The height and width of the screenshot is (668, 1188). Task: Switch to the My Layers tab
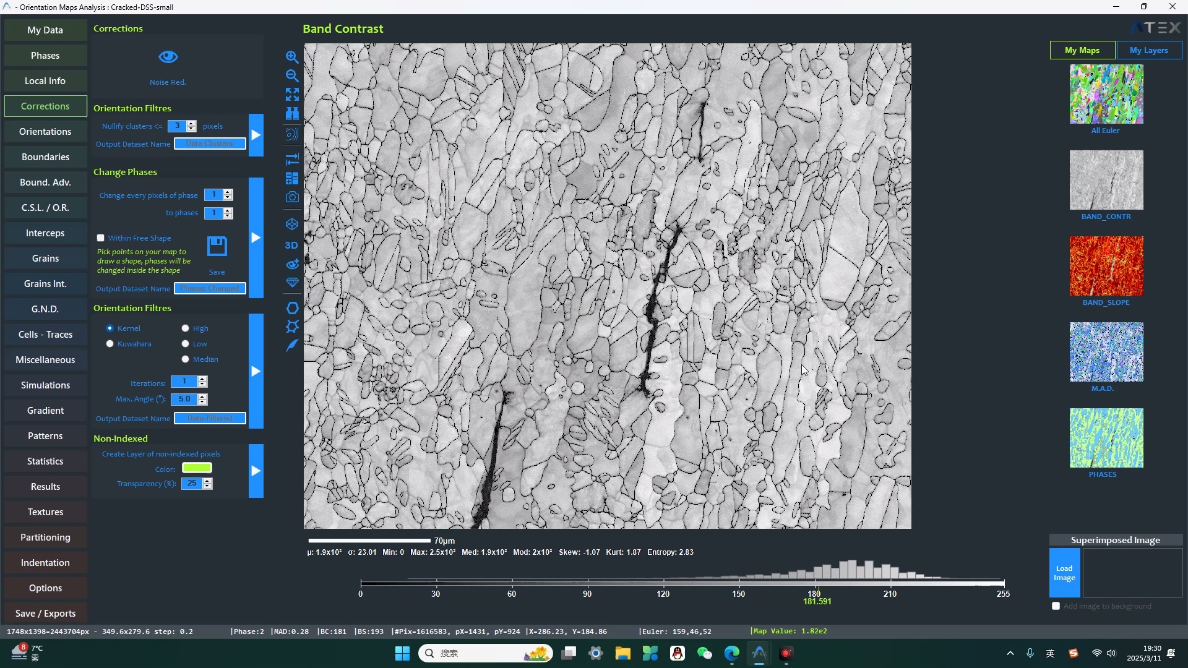pos(1148,50)
